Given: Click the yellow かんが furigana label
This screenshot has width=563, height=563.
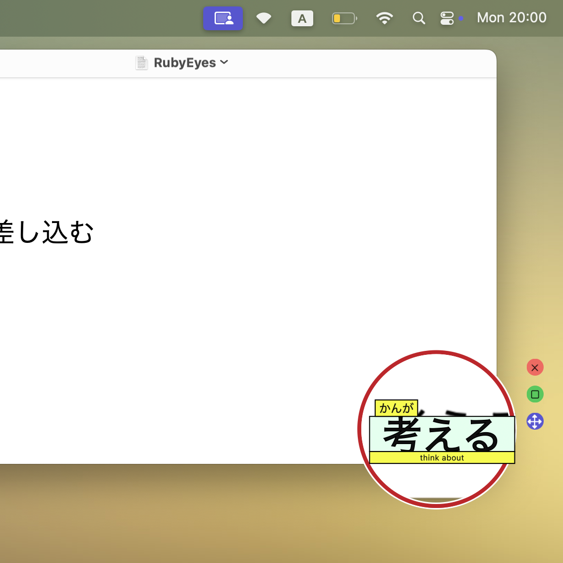Looking at the screenshot, I should click(396, 408).
